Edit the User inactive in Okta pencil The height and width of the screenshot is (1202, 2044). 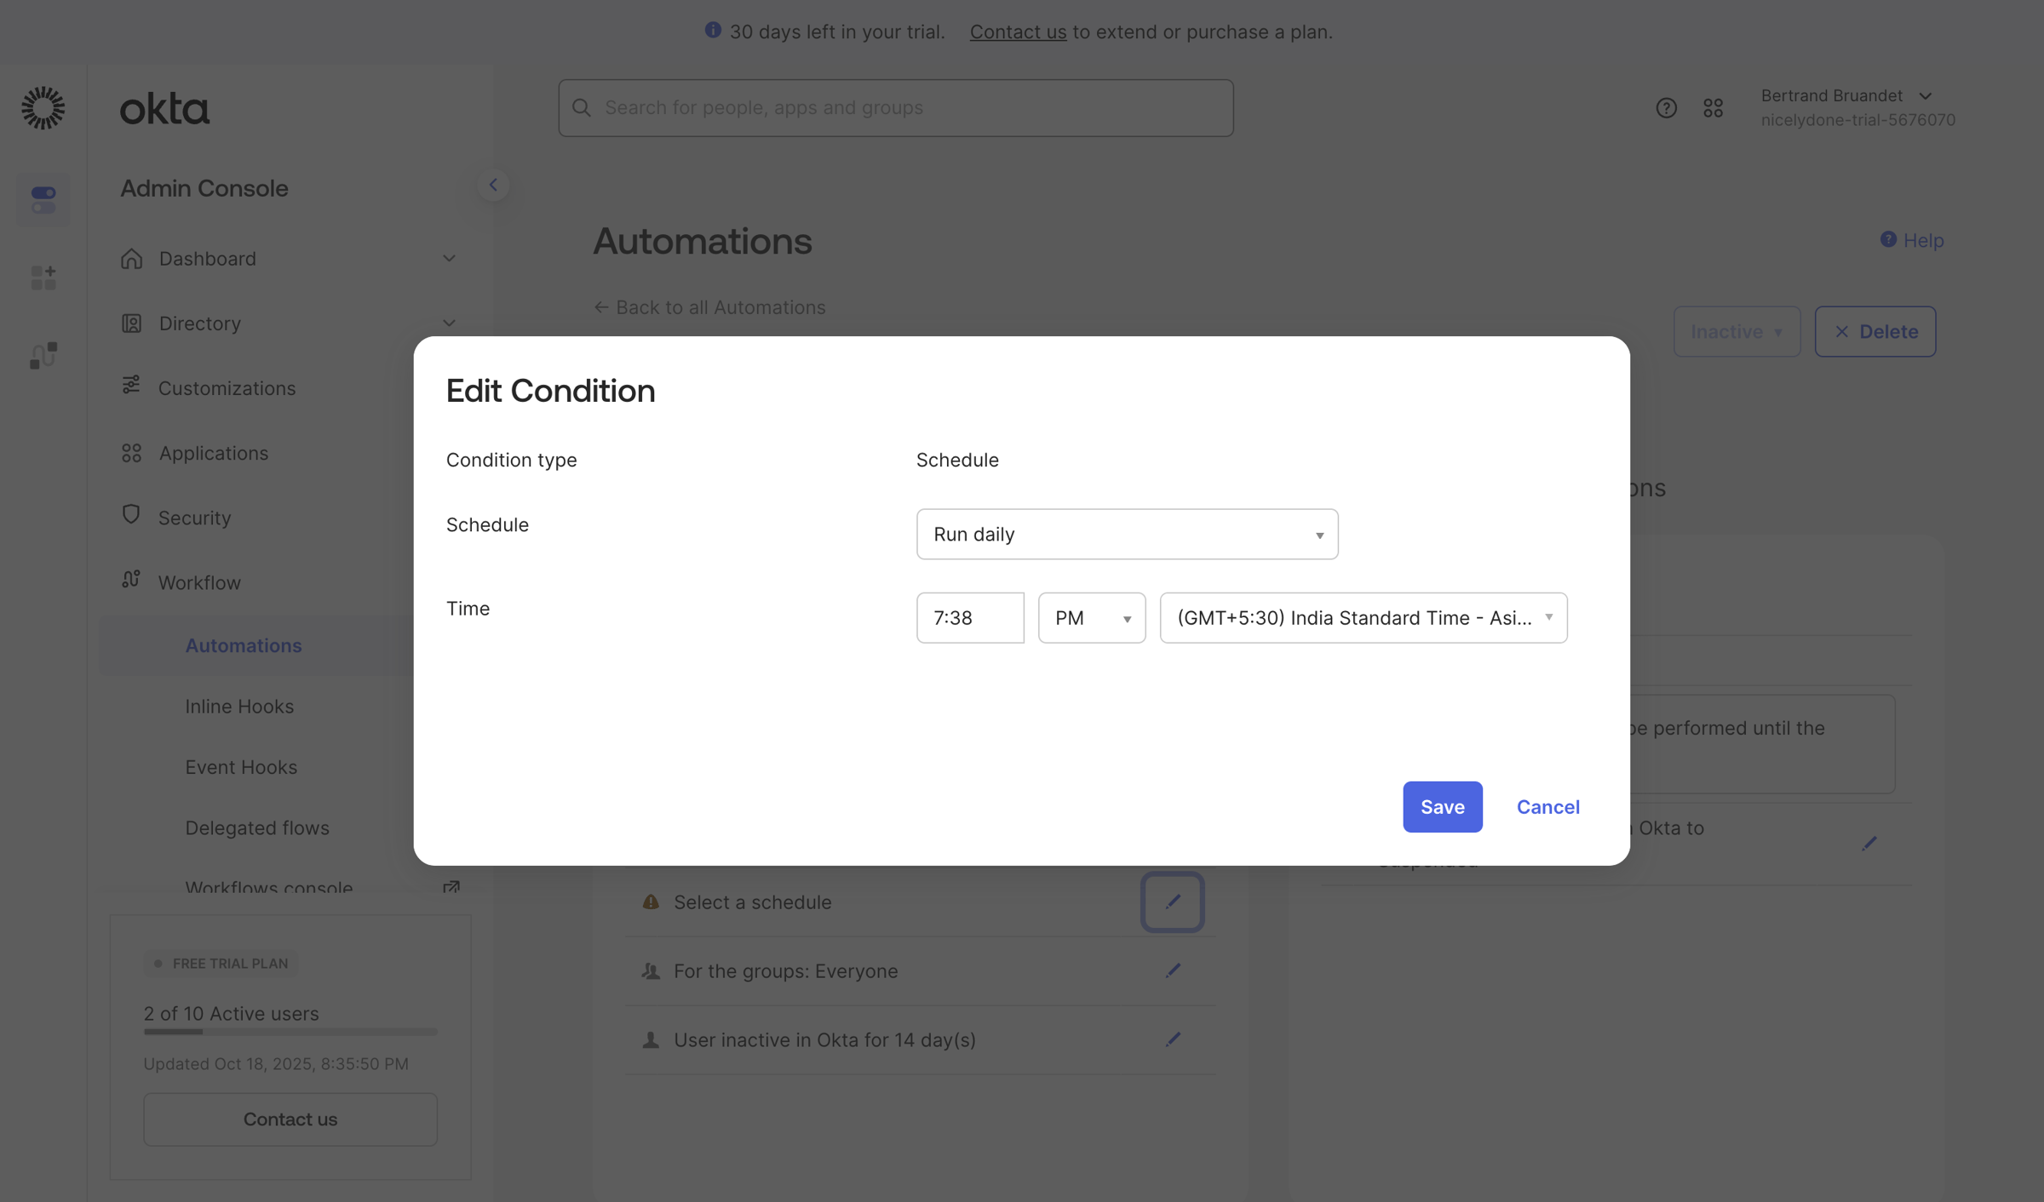click(1173, 1039)
